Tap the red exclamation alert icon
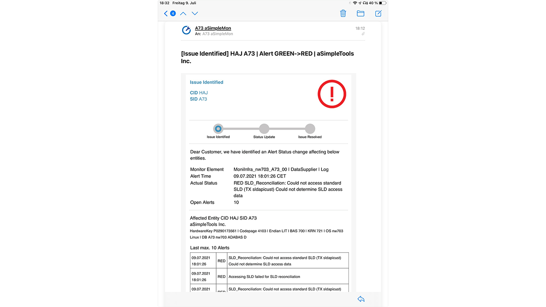The width and height of the screenshot is (546, 307). tap(332, 94)
